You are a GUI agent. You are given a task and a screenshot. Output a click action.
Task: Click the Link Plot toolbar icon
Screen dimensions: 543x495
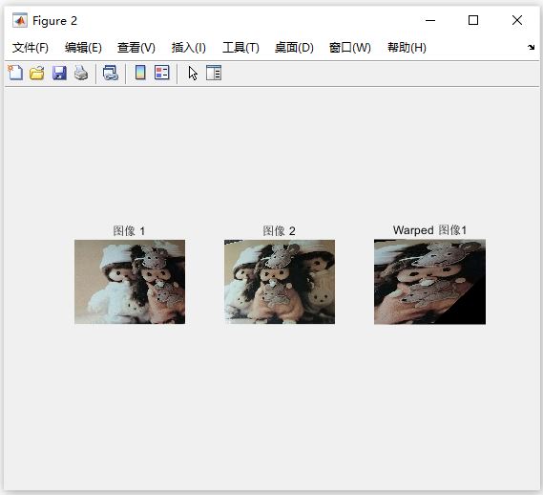coord(111,73)
